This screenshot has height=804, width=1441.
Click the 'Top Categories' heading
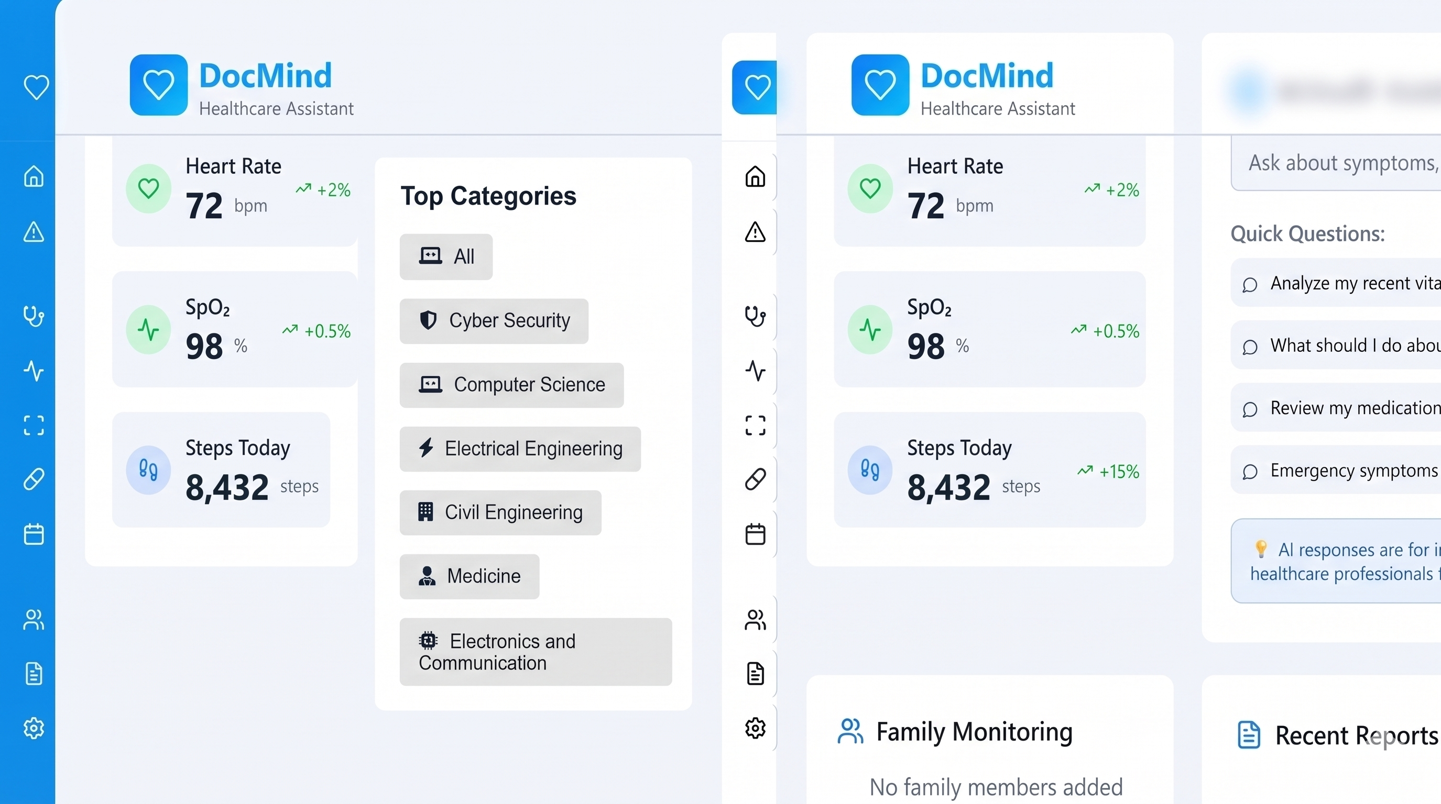coord(488,196)
